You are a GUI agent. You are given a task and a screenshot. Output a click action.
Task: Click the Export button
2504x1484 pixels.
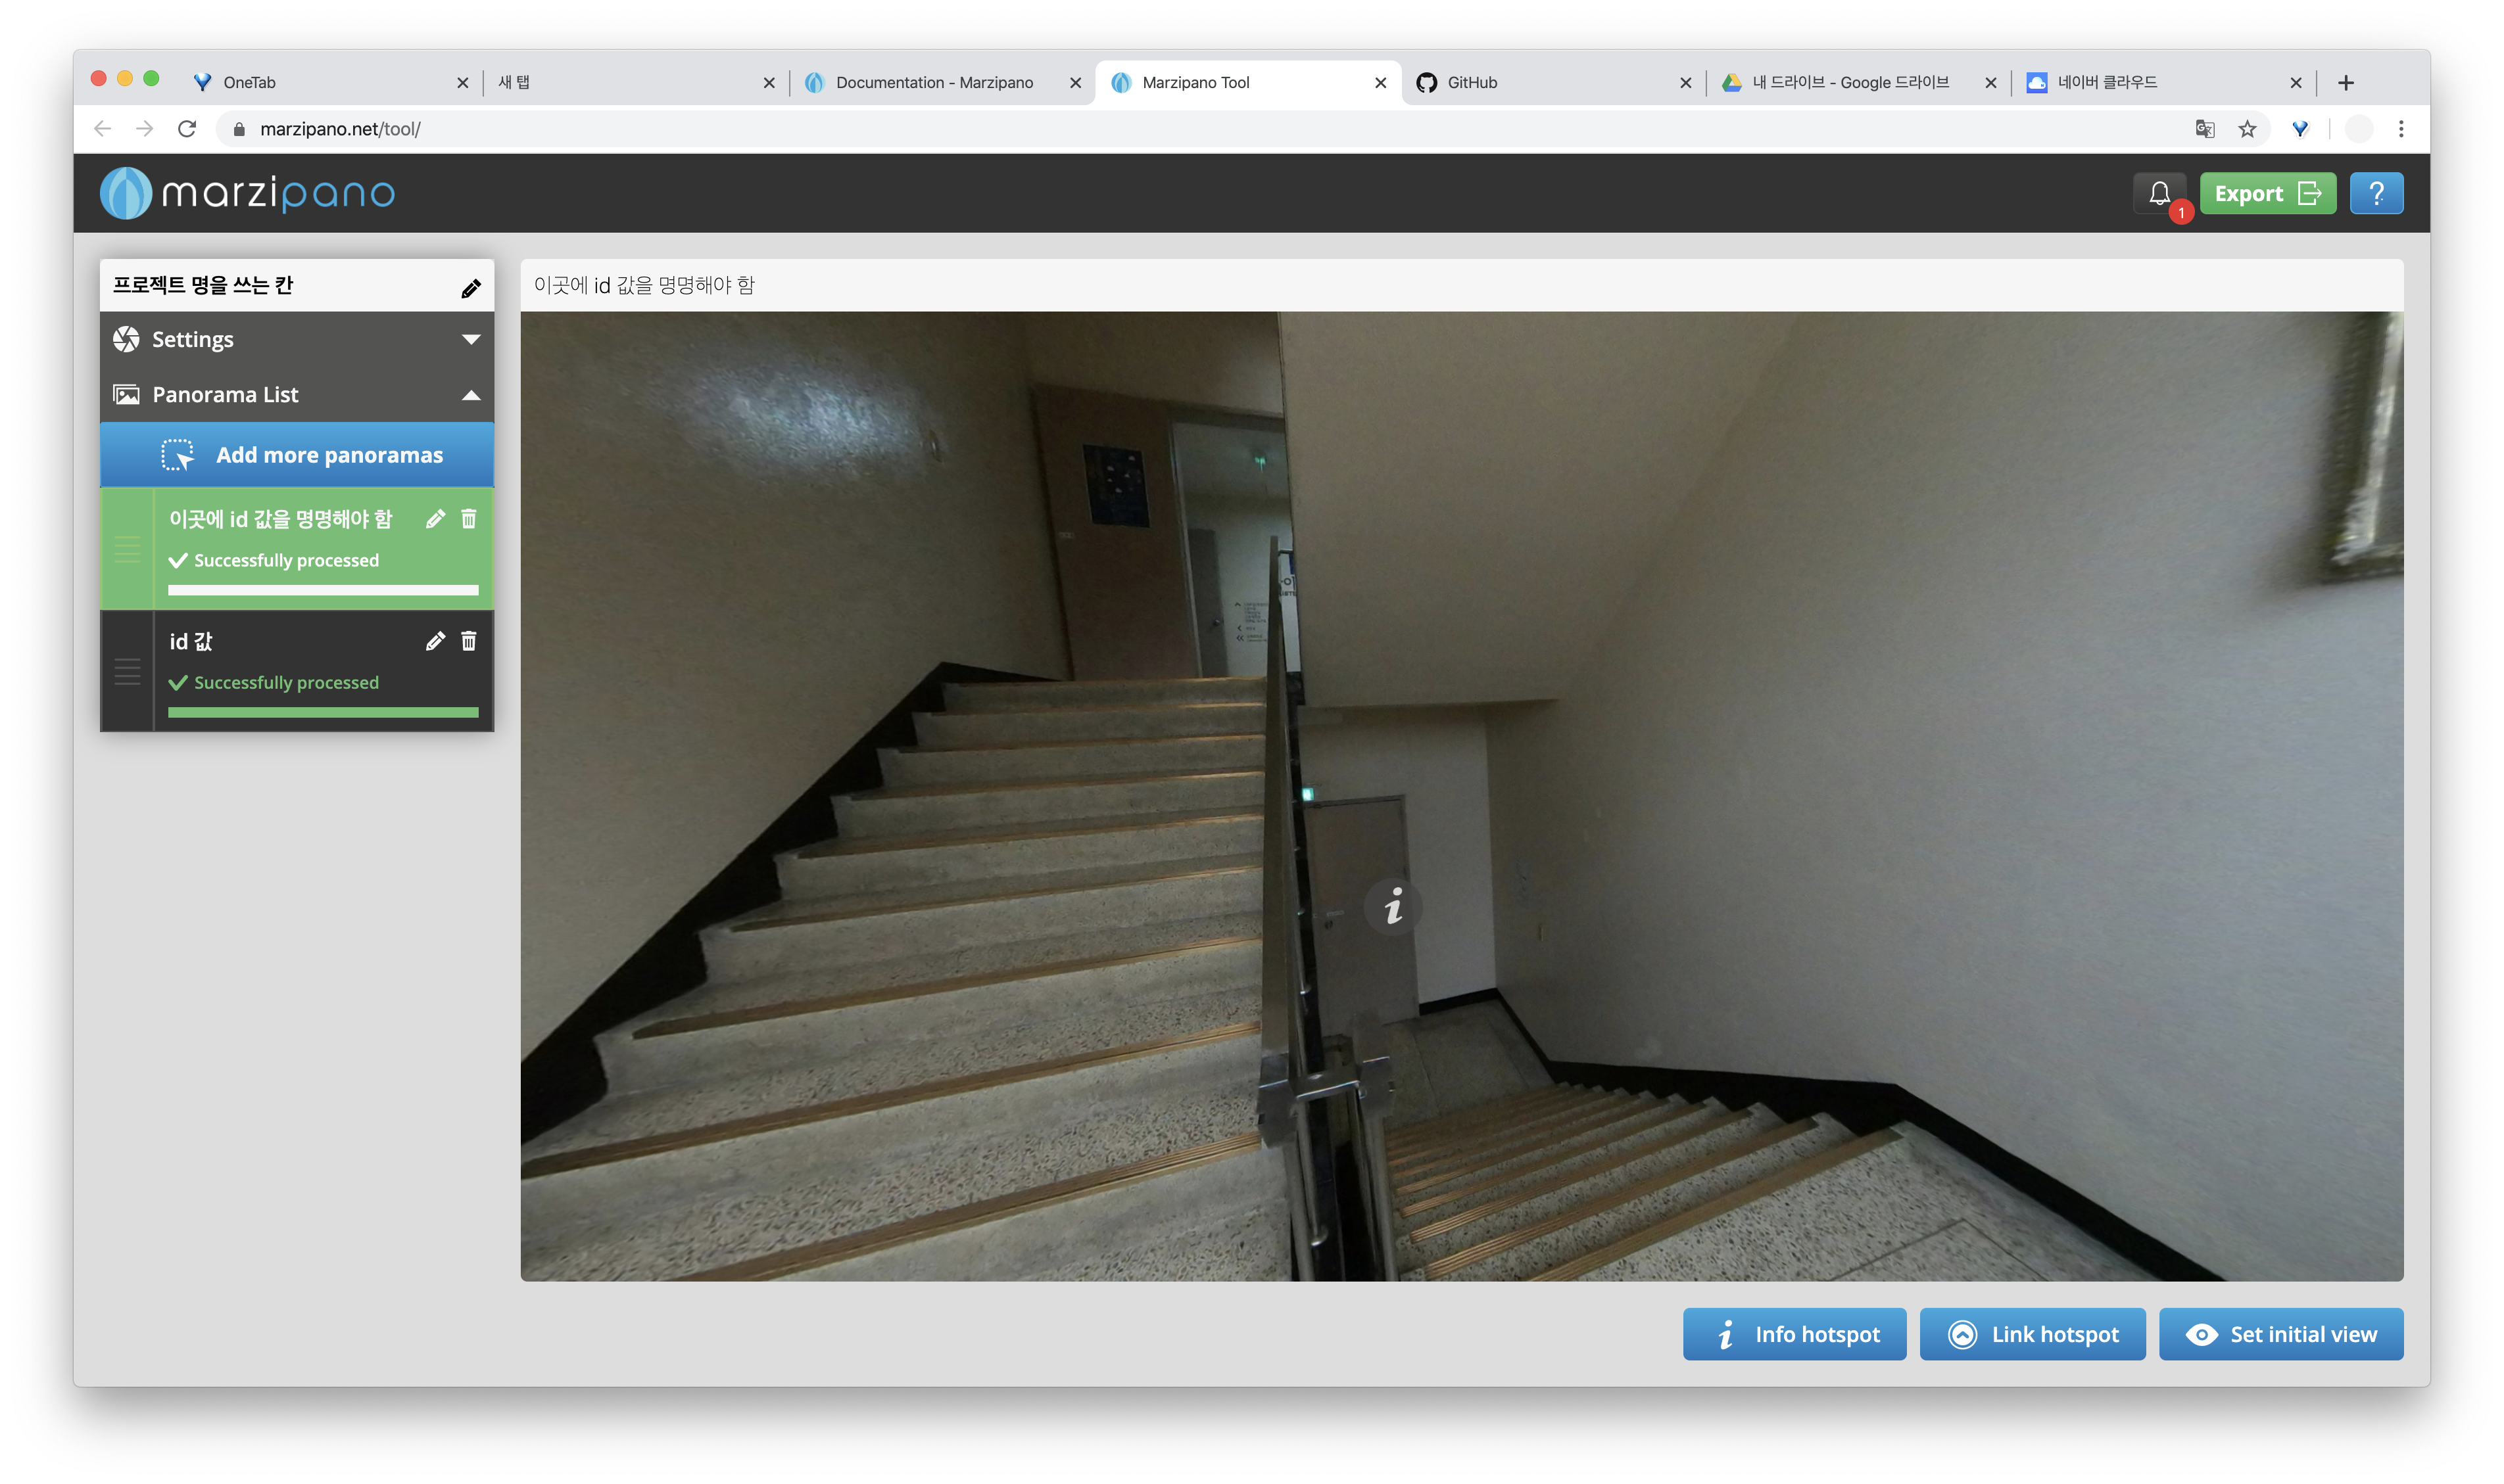point(2267,193)
